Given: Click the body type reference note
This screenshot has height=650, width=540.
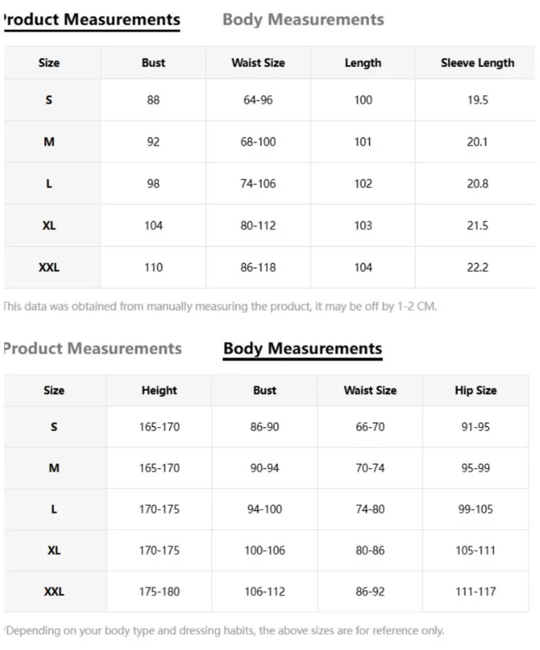Looking at the screenshot, I should [x=224, y=630].
